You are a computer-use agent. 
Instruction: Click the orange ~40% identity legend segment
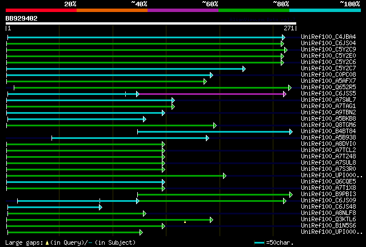click(112, 10)
